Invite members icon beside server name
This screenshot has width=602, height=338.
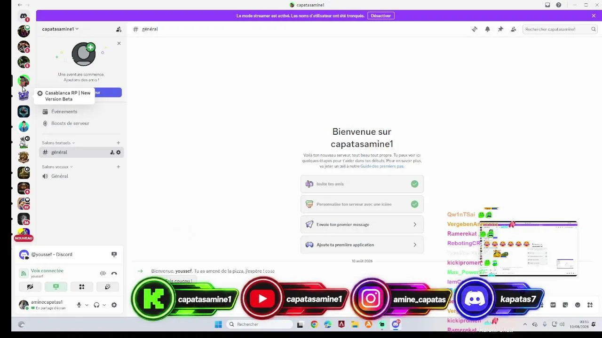(119, 29)
